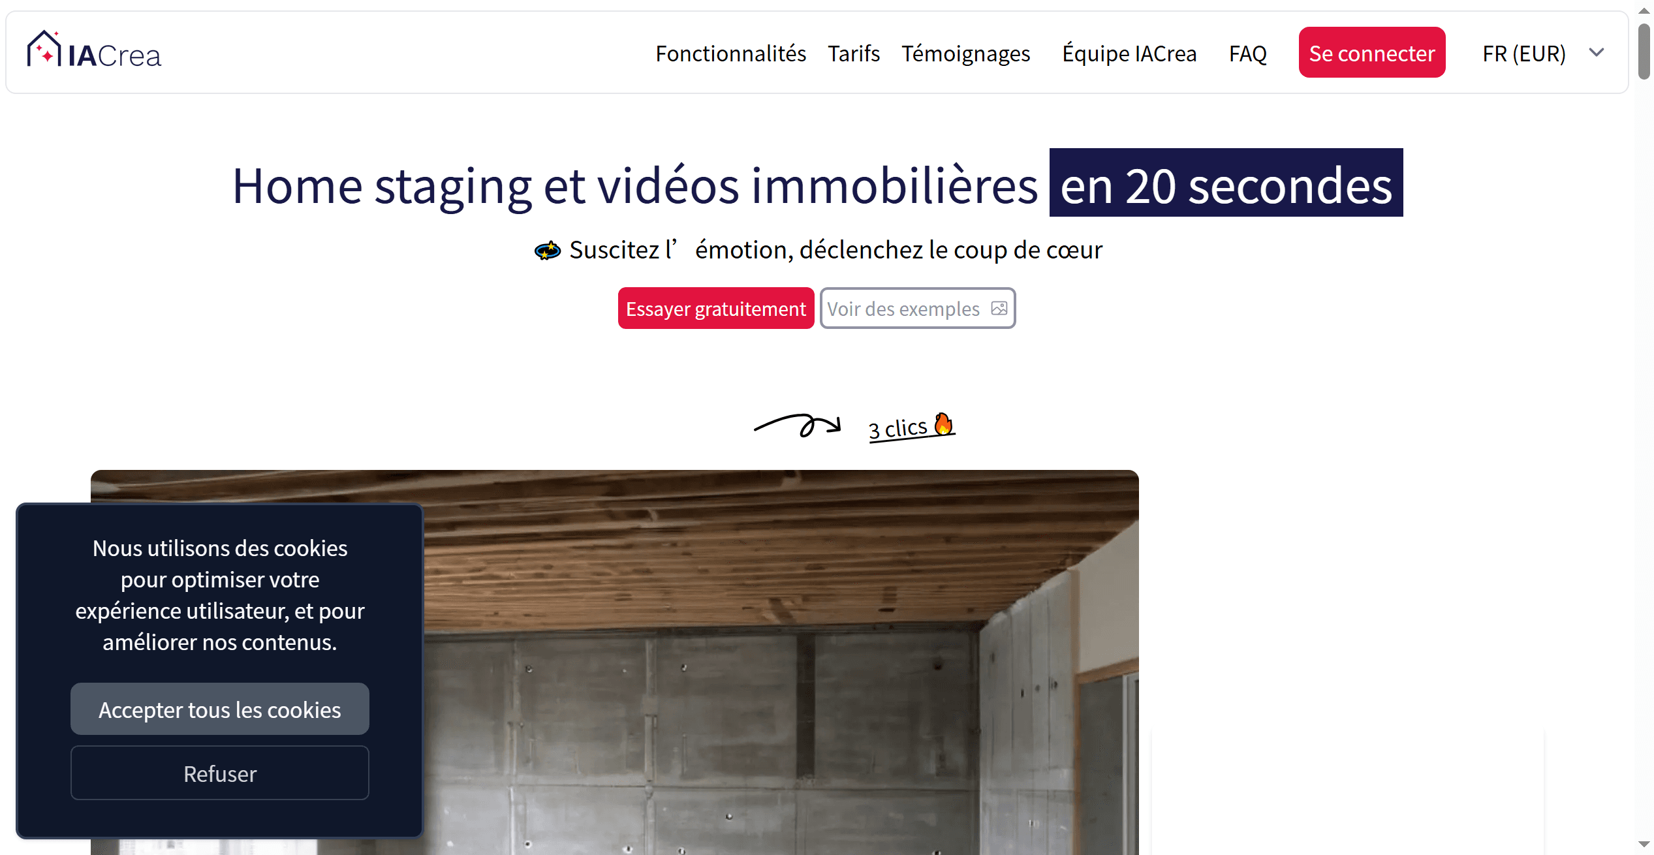Open the Témoignages nav link
Viewport: 1654px width, 855px height.
click(x=965, y=53)
